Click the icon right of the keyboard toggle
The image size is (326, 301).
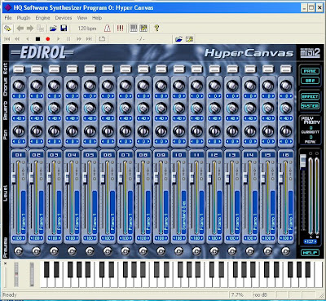click(x=143, y=29)
